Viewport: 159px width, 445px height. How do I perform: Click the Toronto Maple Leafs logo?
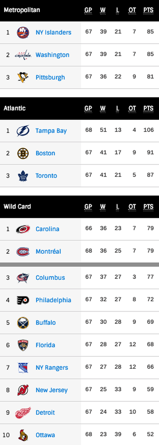coord(23,176)
